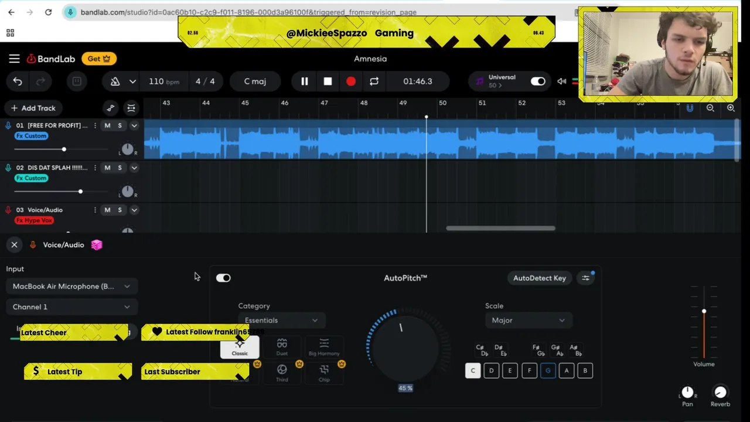Select the Chip AutoPitch preset

tap(324, 373)
